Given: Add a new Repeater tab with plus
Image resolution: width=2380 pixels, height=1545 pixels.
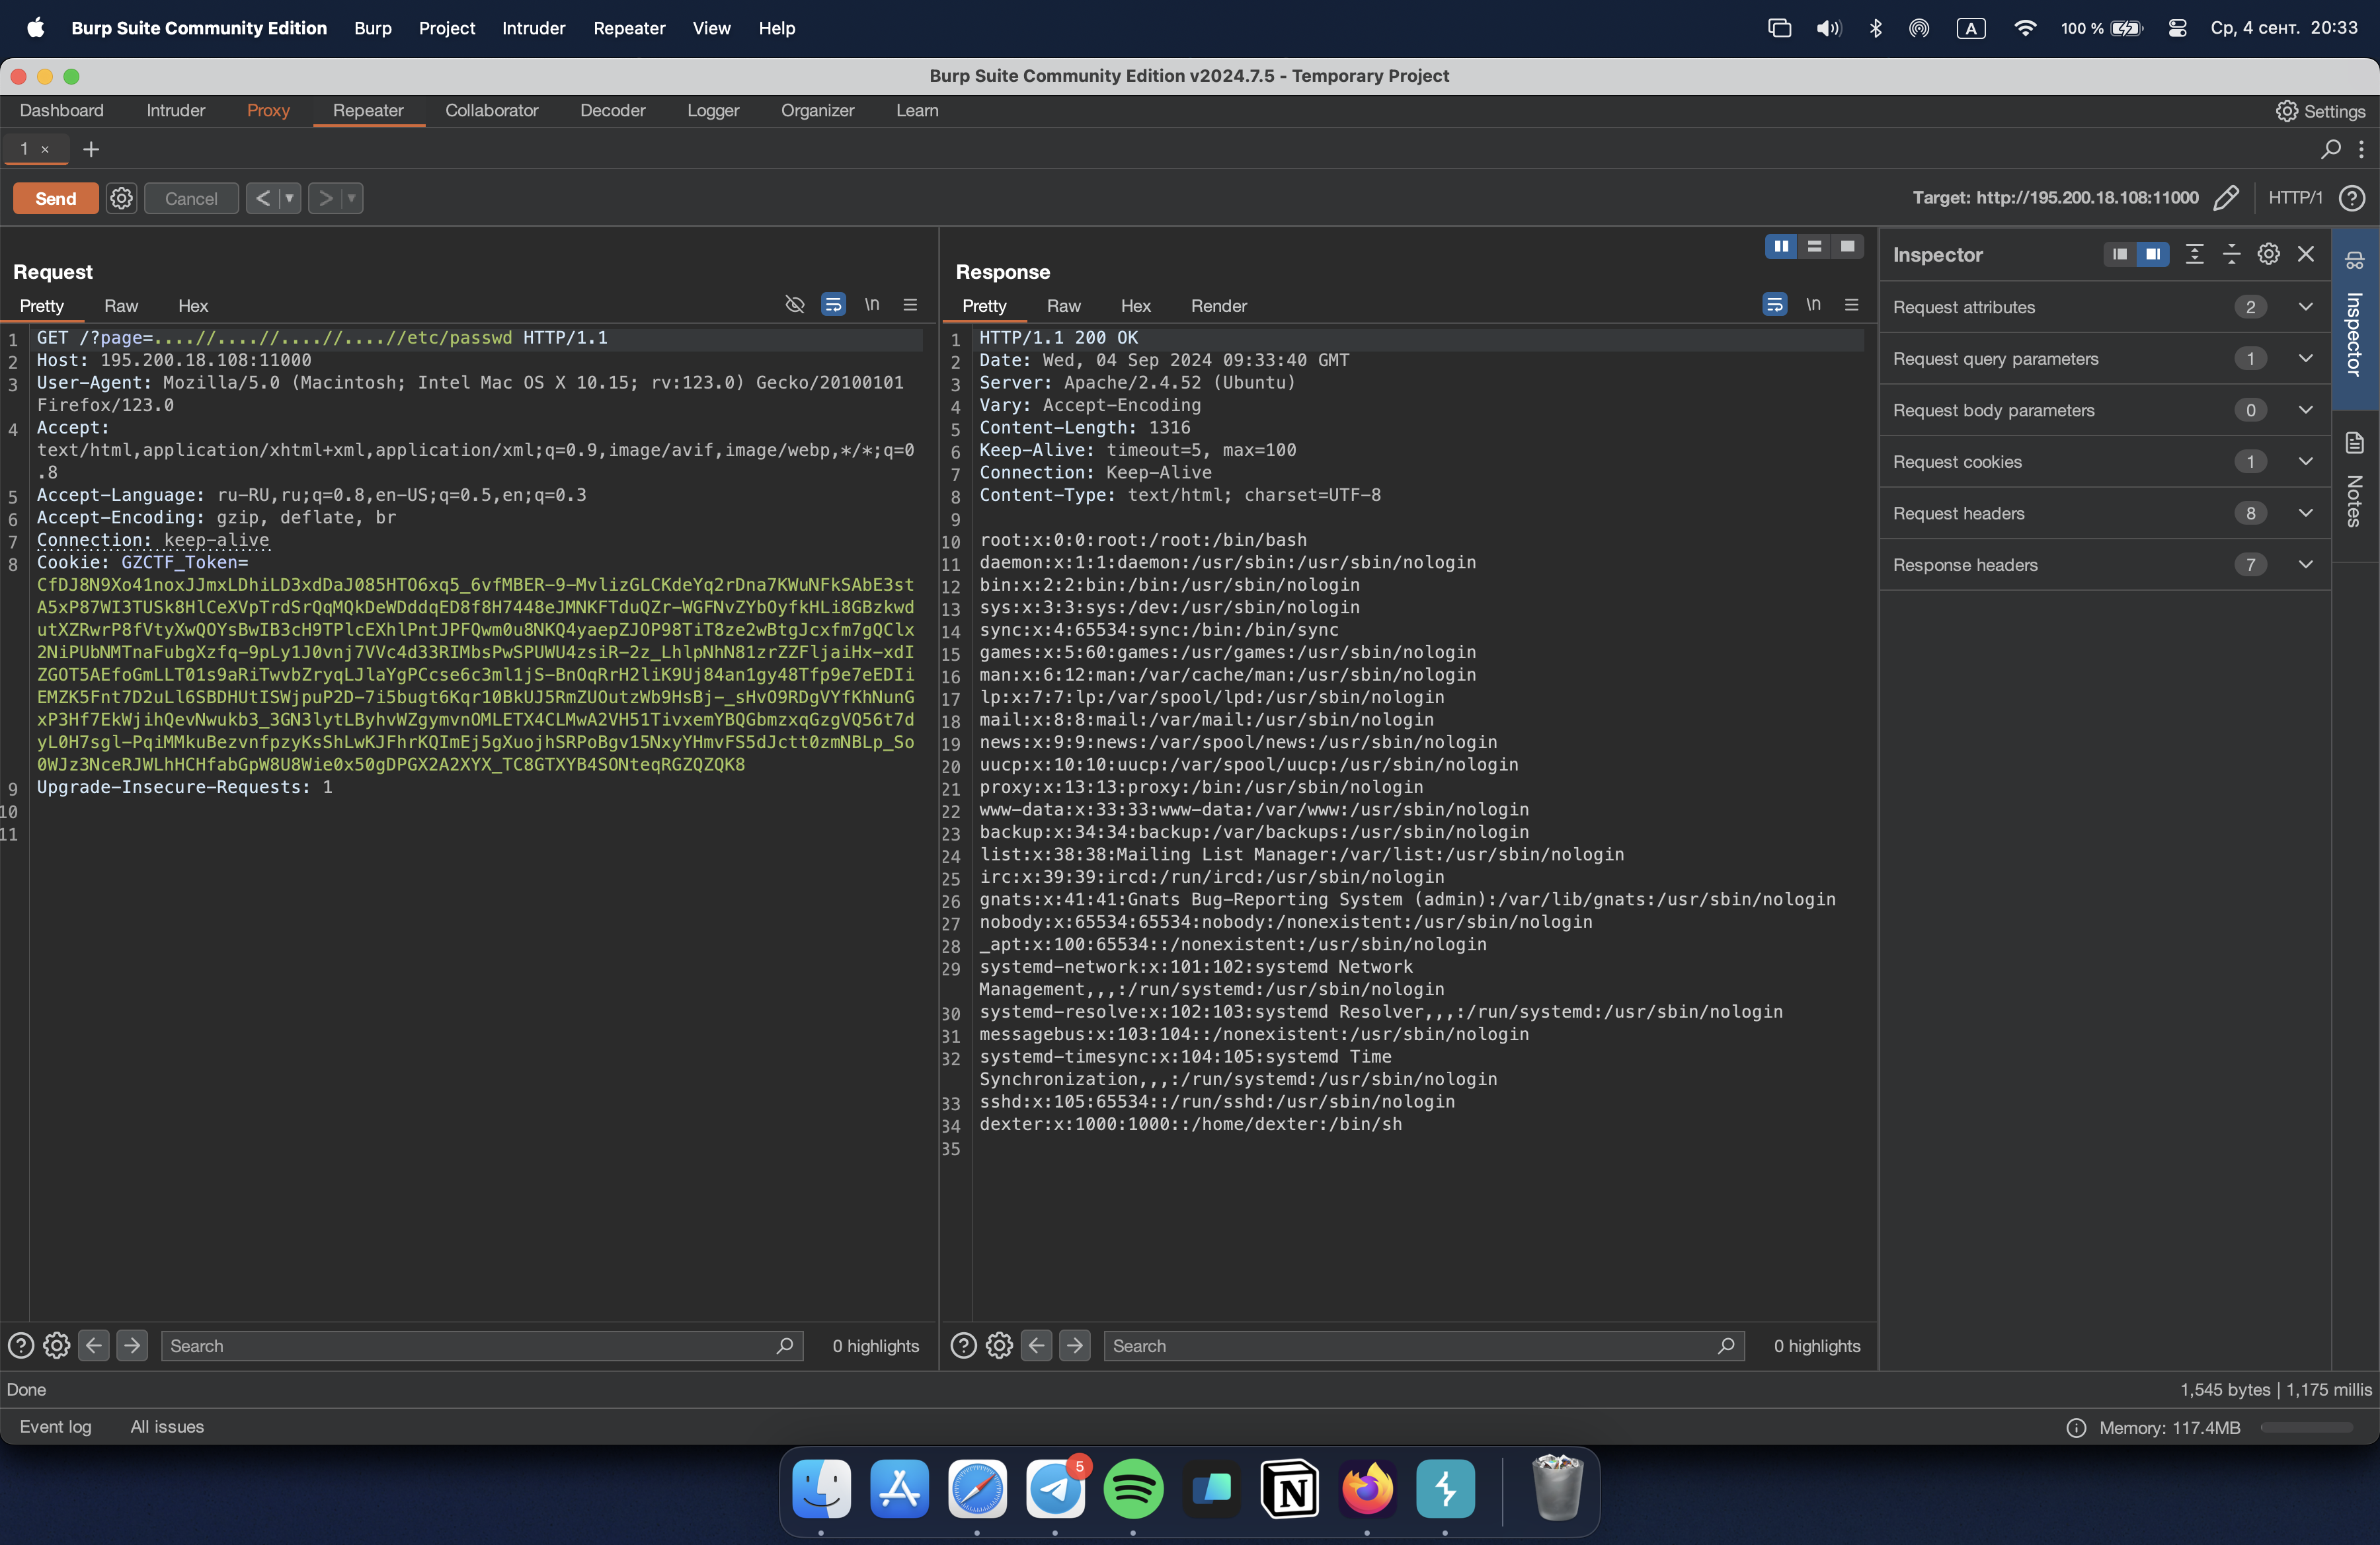Looking at the screenshot, I should coord(91,149).
